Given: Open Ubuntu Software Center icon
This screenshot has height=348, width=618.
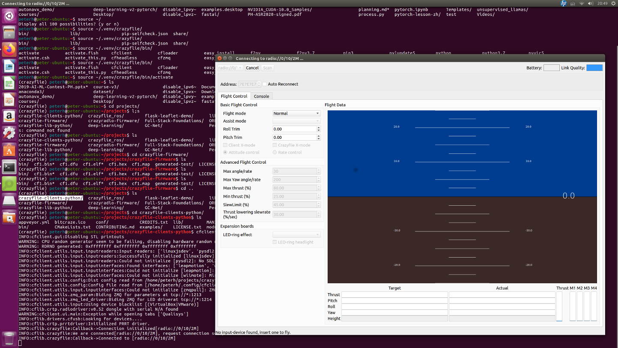Looking at the screenshot, I should pyautogui.click(x=9, y=150).
